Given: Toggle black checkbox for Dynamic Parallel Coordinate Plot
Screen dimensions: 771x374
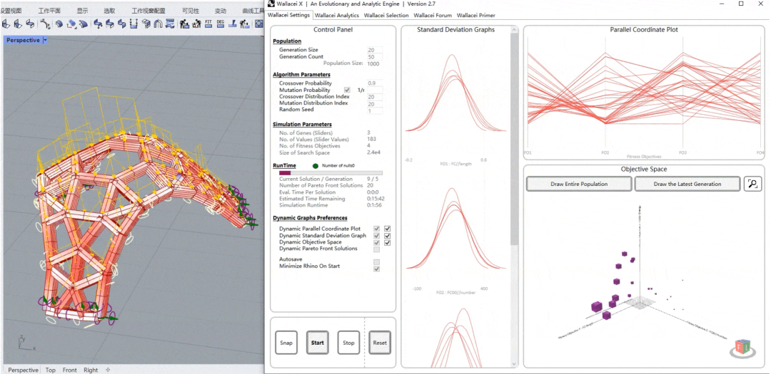Looking at the screenshot, I should pos(388,229).
